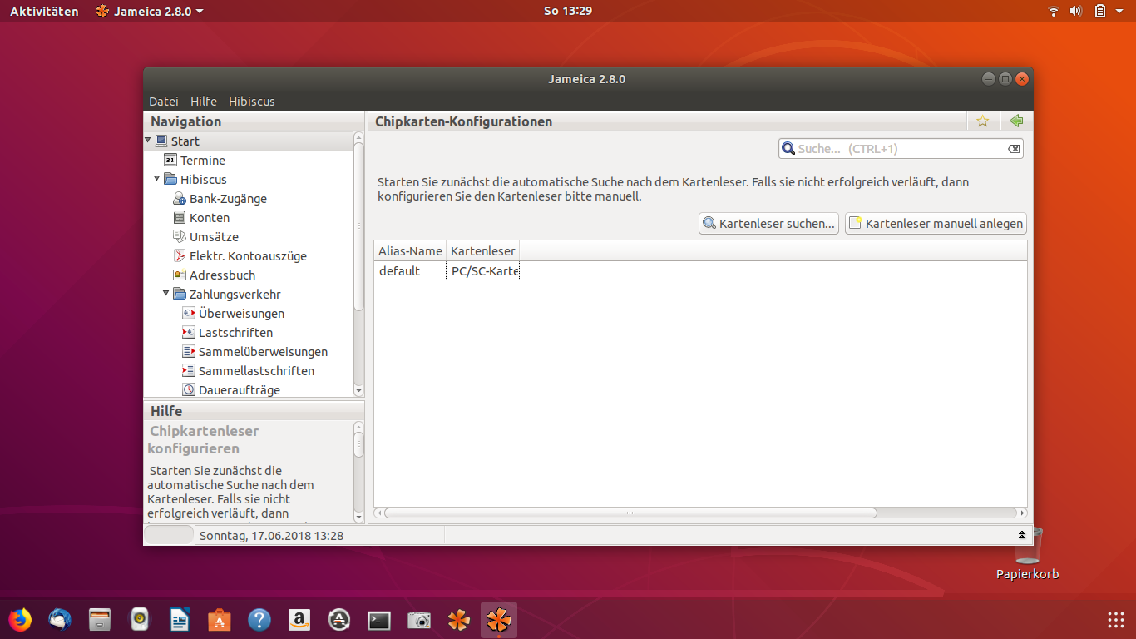Open Terminal from the dock

(x=379, y=620)
